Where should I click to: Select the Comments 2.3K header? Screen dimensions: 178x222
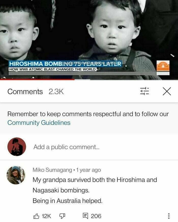pyautogui.click(x=36, y=91)
